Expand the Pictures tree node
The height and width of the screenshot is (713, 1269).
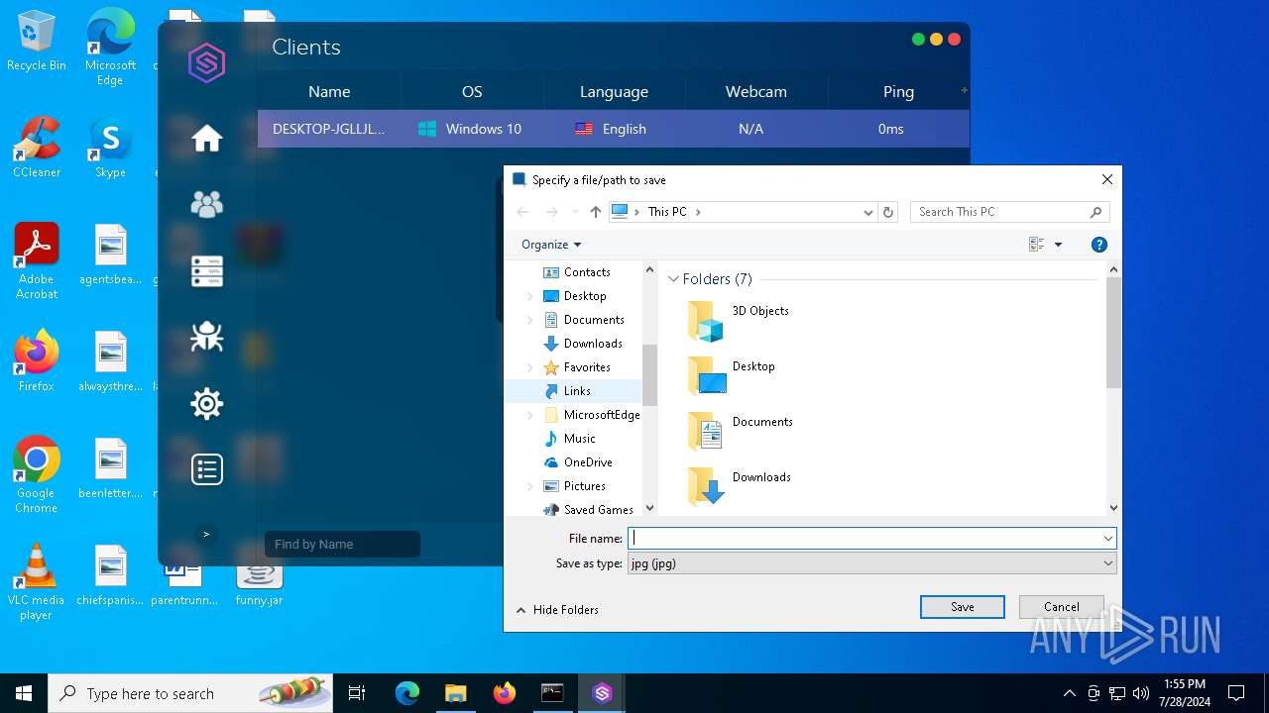click(x=530, y=486)
